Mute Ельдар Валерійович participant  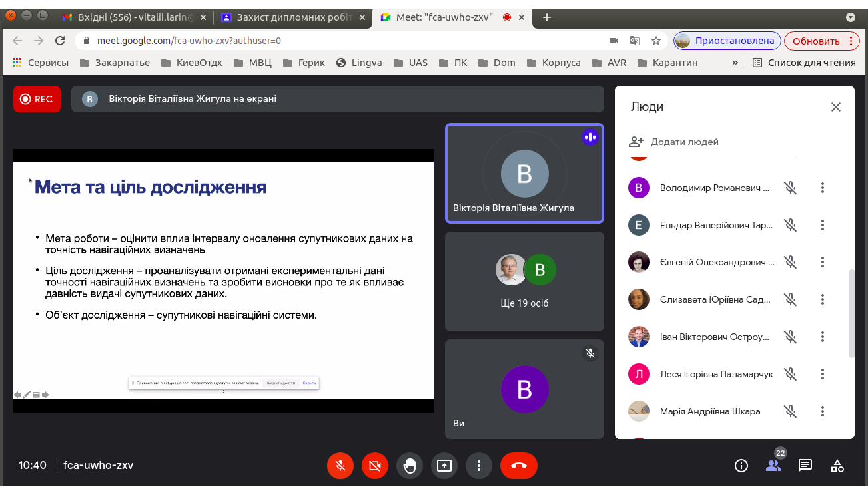coord(791,225)
